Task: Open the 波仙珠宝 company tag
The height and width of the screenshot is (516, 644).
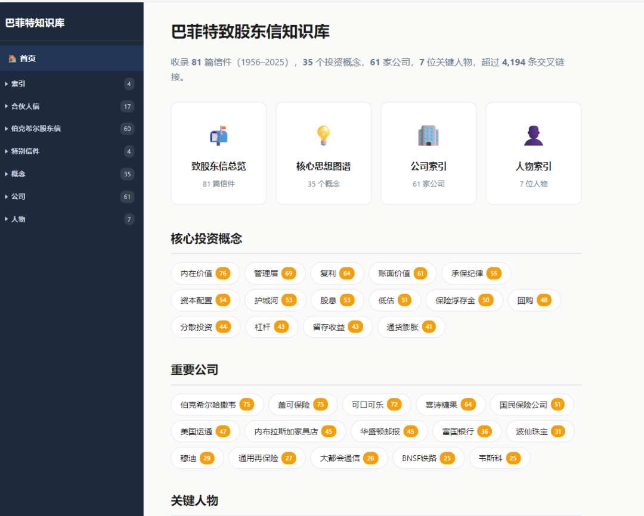Action: pos(540,431)
